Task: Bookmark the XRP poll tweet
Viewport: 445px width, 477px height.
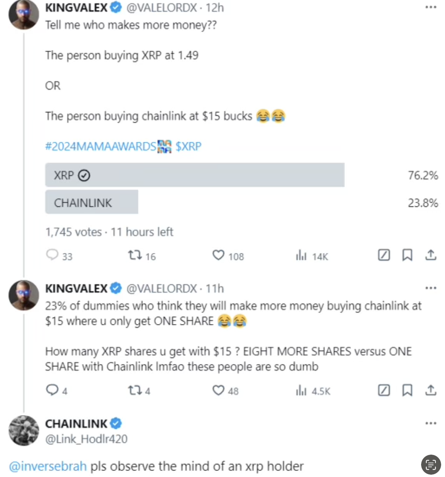Action: click(x=407, y=255)
